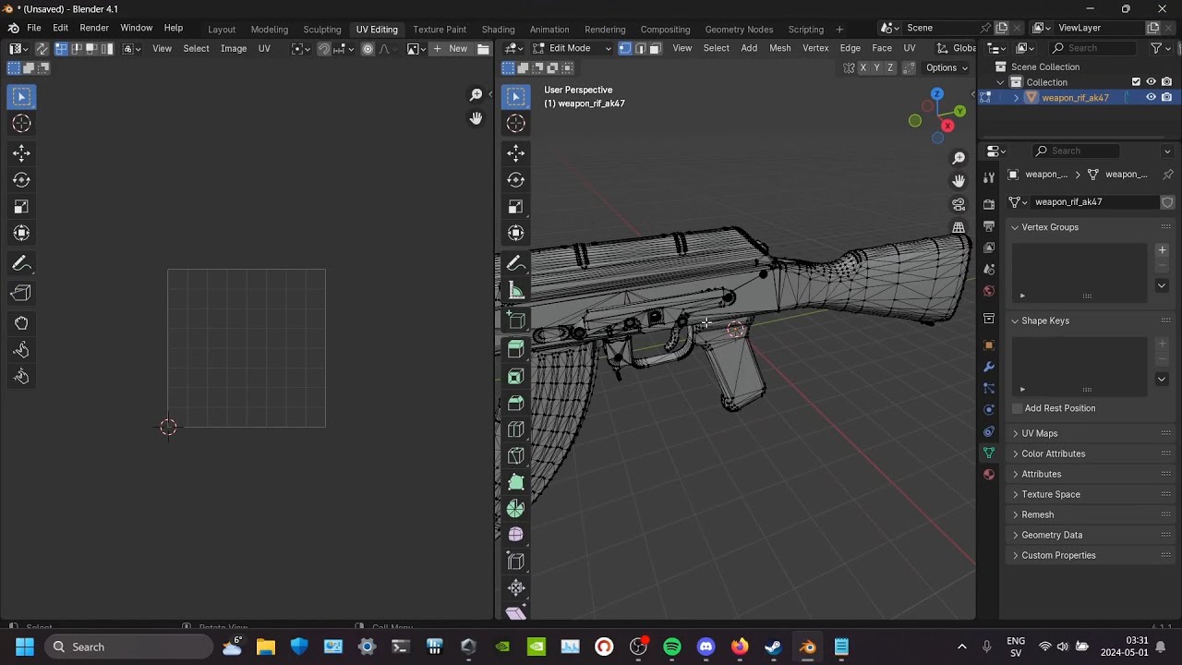Viewport: 1182px width, 665px height.
Task: Open the Material properties tab
Action: 989,475
